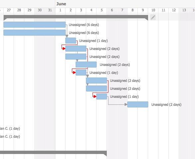Select the upper 2 days bar starting June 4

click(97, 80)
